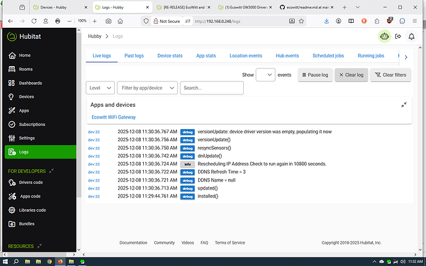Screen dimensions: 426x266
Task: Open browser downloads panel
Action: pos(327,21)
